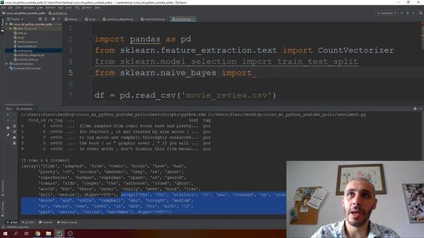The width and height of the screenshot is (424, 238).
Task: Open the TODO tool window button
Action: (x=28, y=222)
